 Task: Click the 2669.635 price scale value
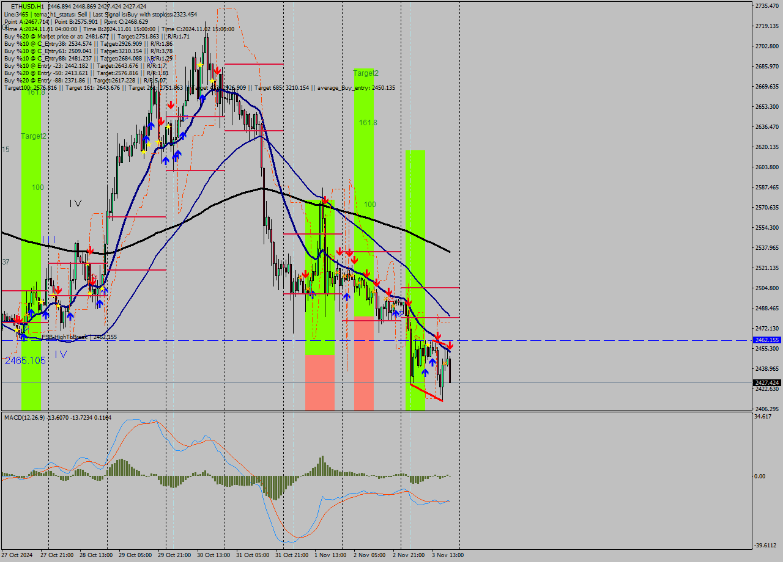(766, 86)
